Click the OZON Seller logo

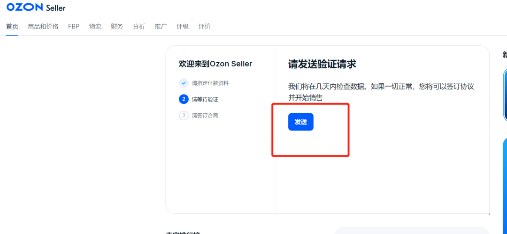(36, 7)
